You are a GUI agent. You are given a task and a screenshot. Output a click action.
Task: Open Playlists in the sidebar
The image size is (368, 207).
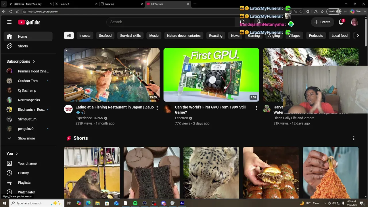[x=28, y=183]
